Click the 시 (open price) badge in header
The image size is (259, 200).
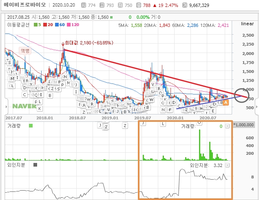click(x=84, y=5)
